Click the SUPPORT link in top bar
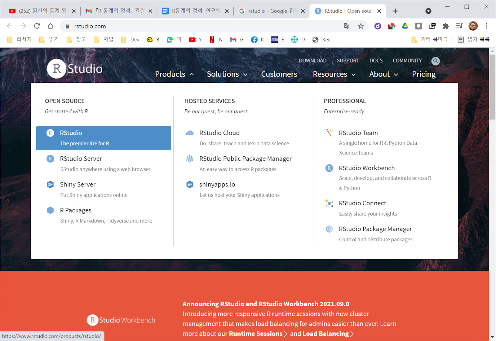 tap(348, 61)
